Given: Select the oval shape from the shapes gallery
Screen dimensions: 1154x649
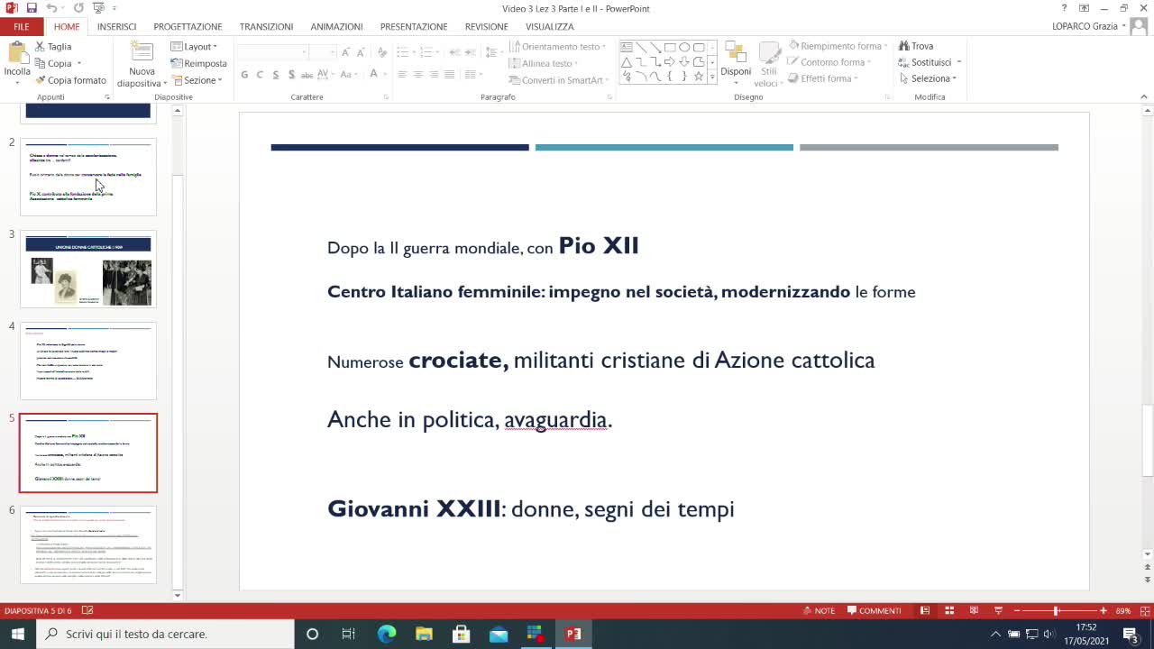Looking at the screenshot, I should pos(683,47).
